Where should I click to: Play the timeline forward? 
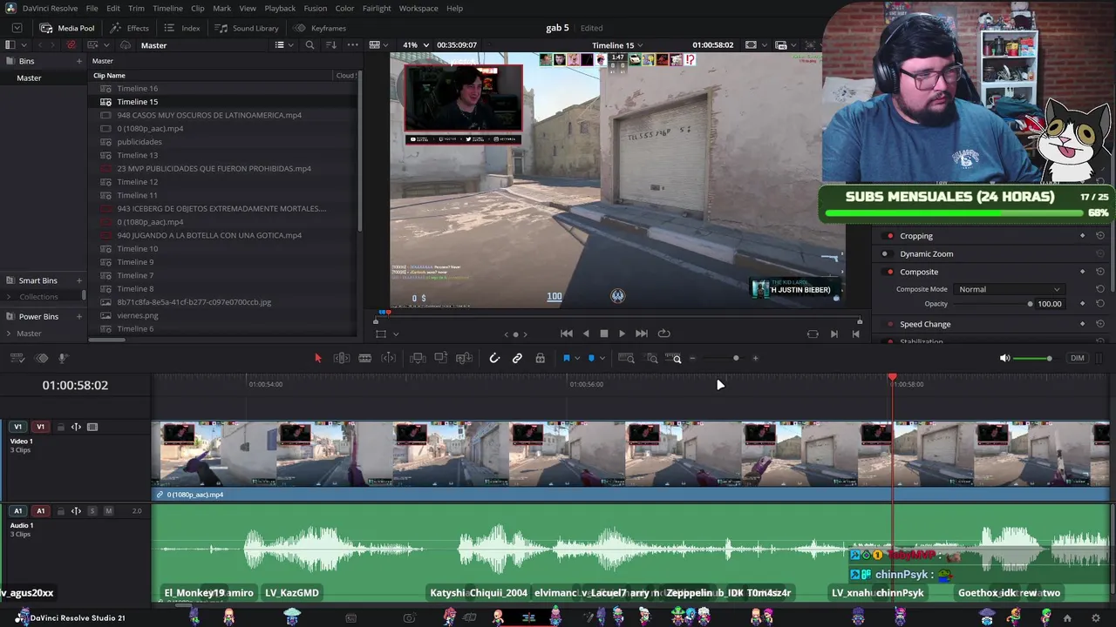point(622,334)
